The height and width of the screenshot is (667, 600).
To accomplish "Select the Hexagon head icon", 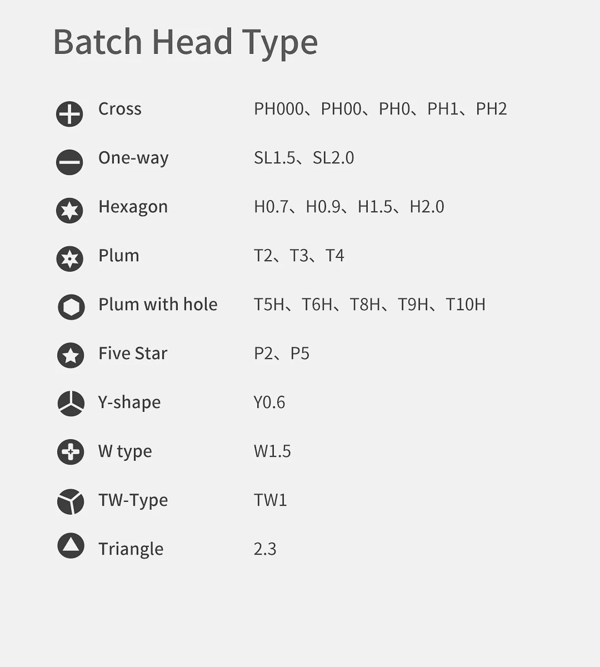I will [69, 211].
